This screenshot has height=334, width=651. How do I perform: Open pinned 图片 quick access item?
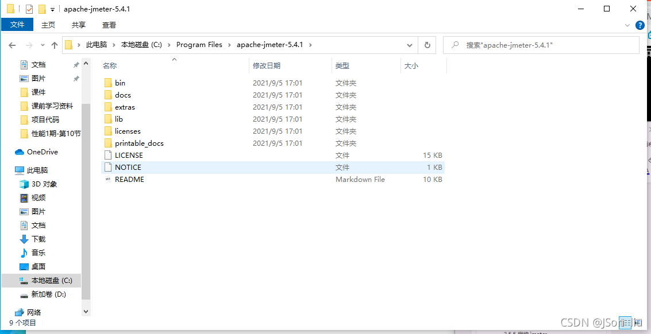coord(33,79)
